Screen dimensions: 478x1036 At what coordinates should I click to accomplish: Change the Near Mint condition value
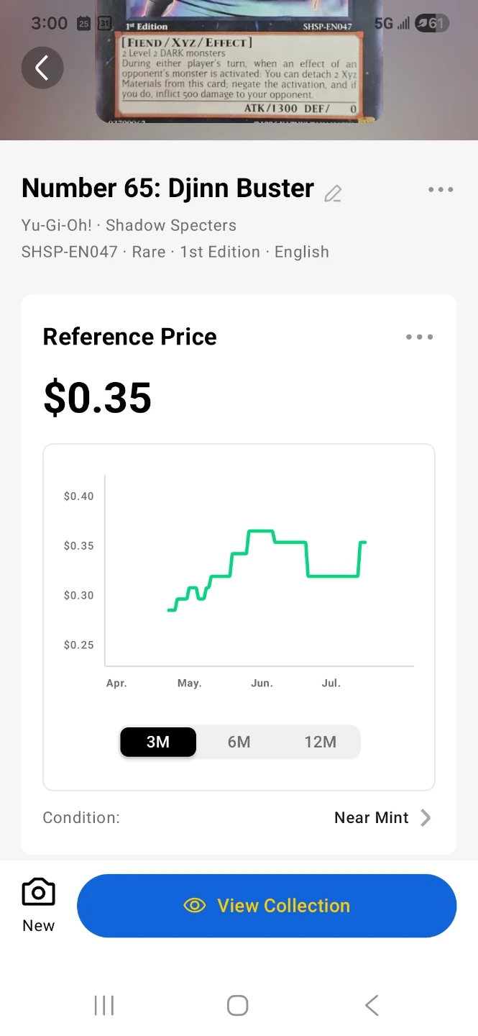point(372,817)
